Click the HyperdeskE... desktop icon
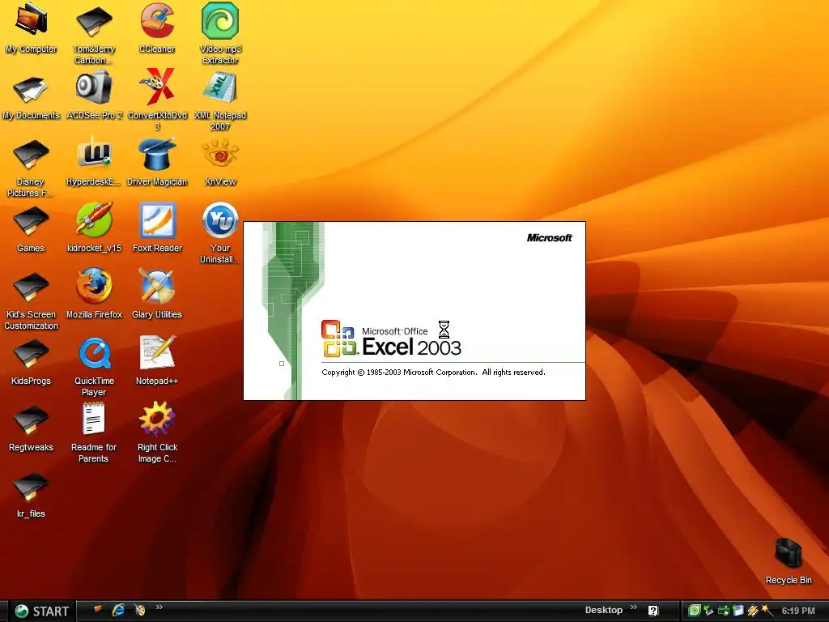Viewport: 829px width, 622px height. [94, 161]
